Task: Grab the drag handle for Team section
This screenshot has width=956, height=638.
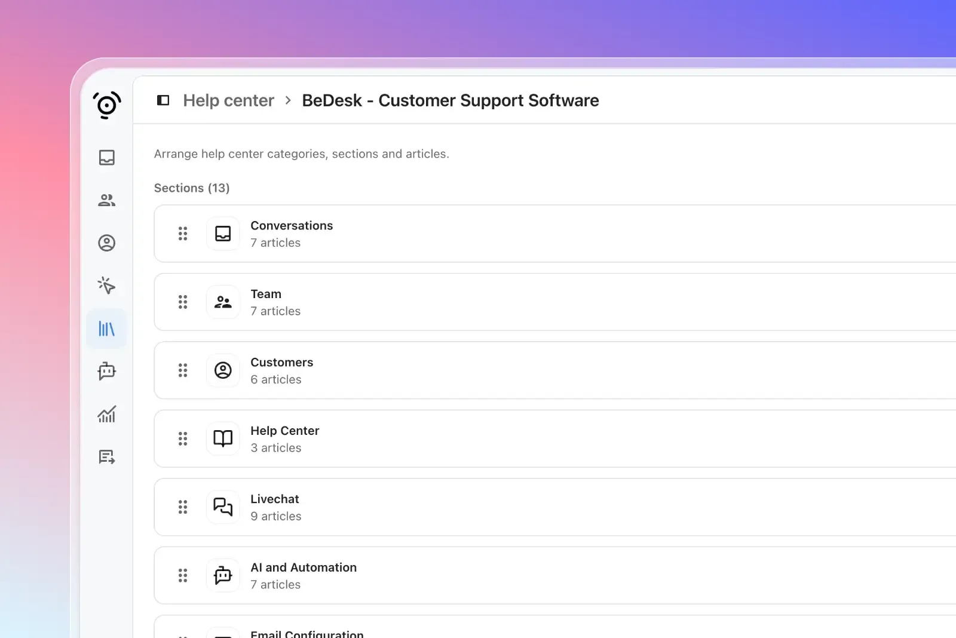Action: (183, 302)
